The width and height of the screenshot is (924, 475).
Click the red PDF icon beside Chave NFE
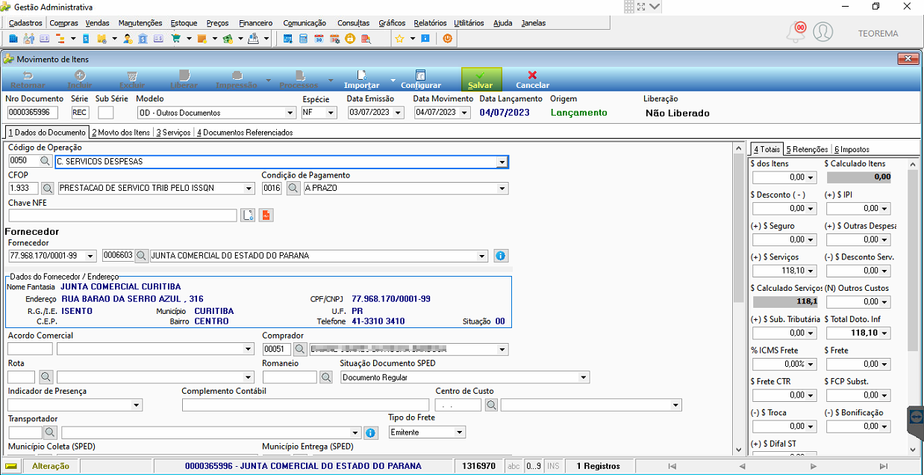click(x=266, y=216)
